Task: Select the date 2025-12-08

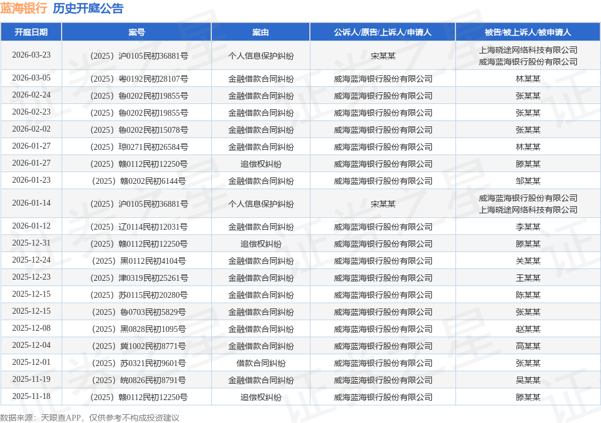Action: coord(32,328)
